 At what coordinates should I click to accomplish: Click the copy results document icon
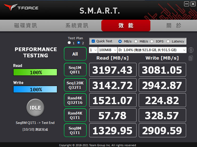[191, 58]
